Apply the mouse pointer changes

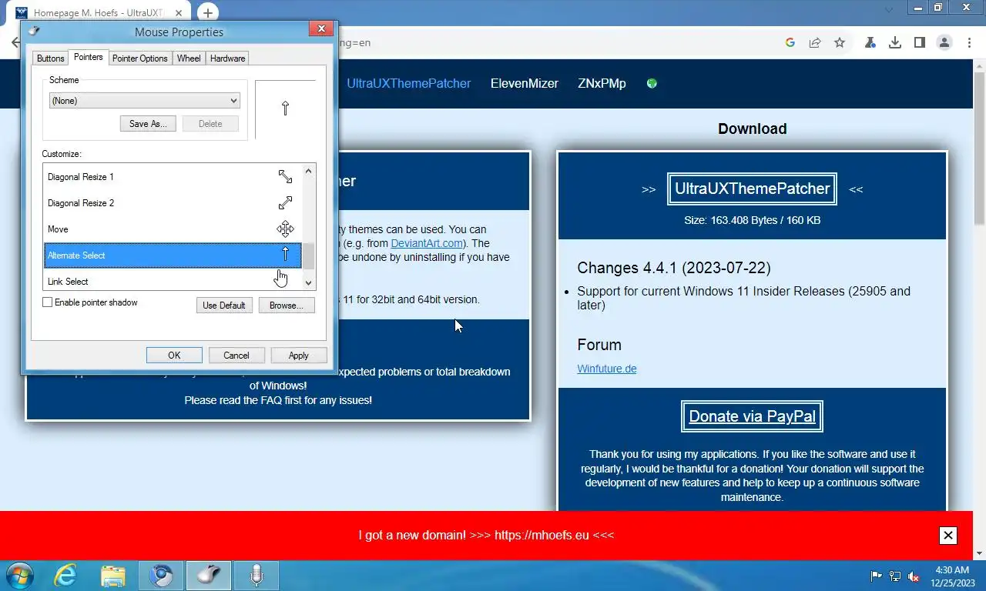(x=299, y=356)
